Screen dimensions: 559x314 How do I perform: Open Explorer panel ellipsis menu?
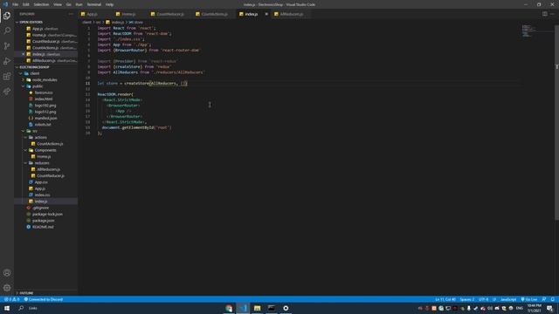[x=71, y=14]
